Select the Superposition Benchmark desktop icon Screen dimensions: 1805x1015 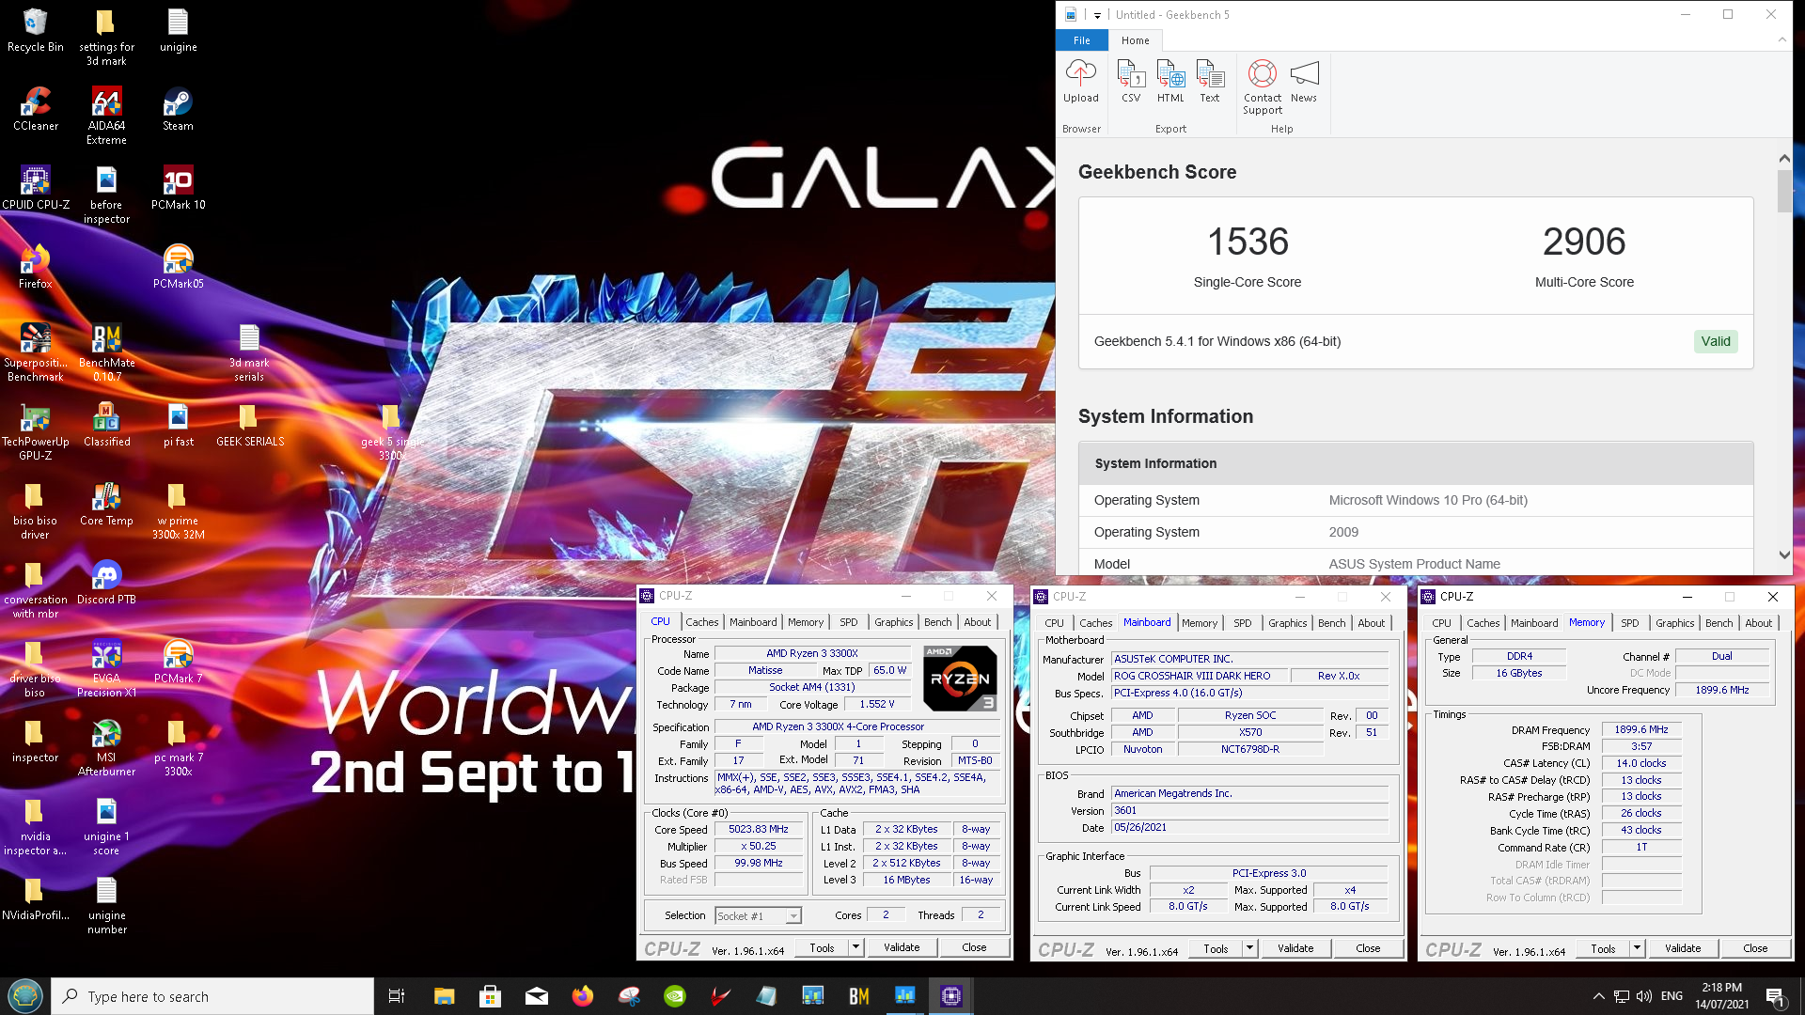36,352
